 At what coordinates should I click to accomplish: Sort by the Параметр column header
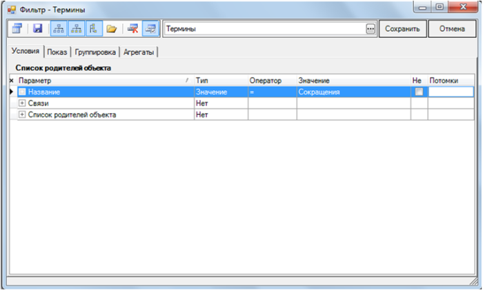tap(100, 81)
